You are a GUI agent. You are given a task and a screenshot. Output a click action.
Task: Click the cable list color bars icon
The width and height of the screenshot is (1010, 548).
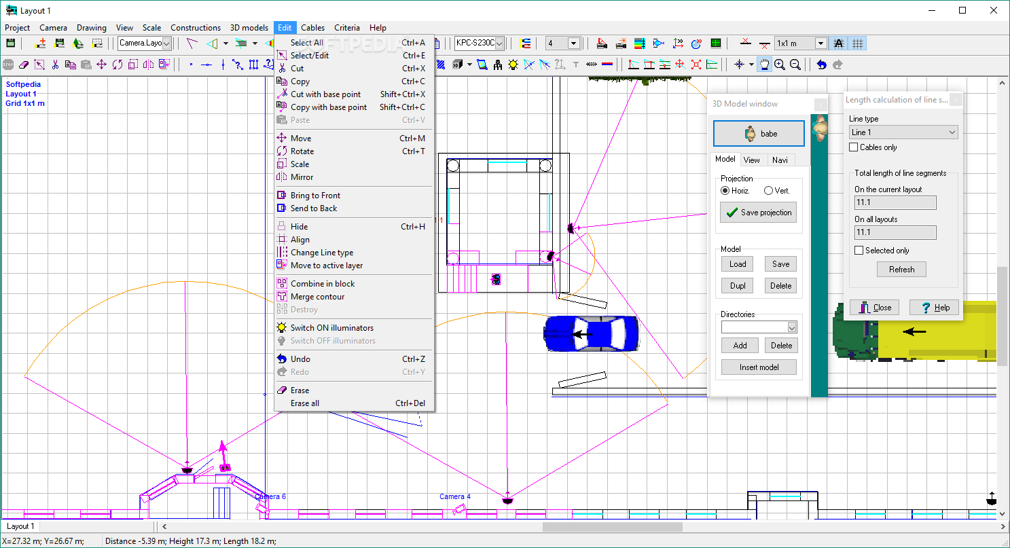click(x=524, y=43)
